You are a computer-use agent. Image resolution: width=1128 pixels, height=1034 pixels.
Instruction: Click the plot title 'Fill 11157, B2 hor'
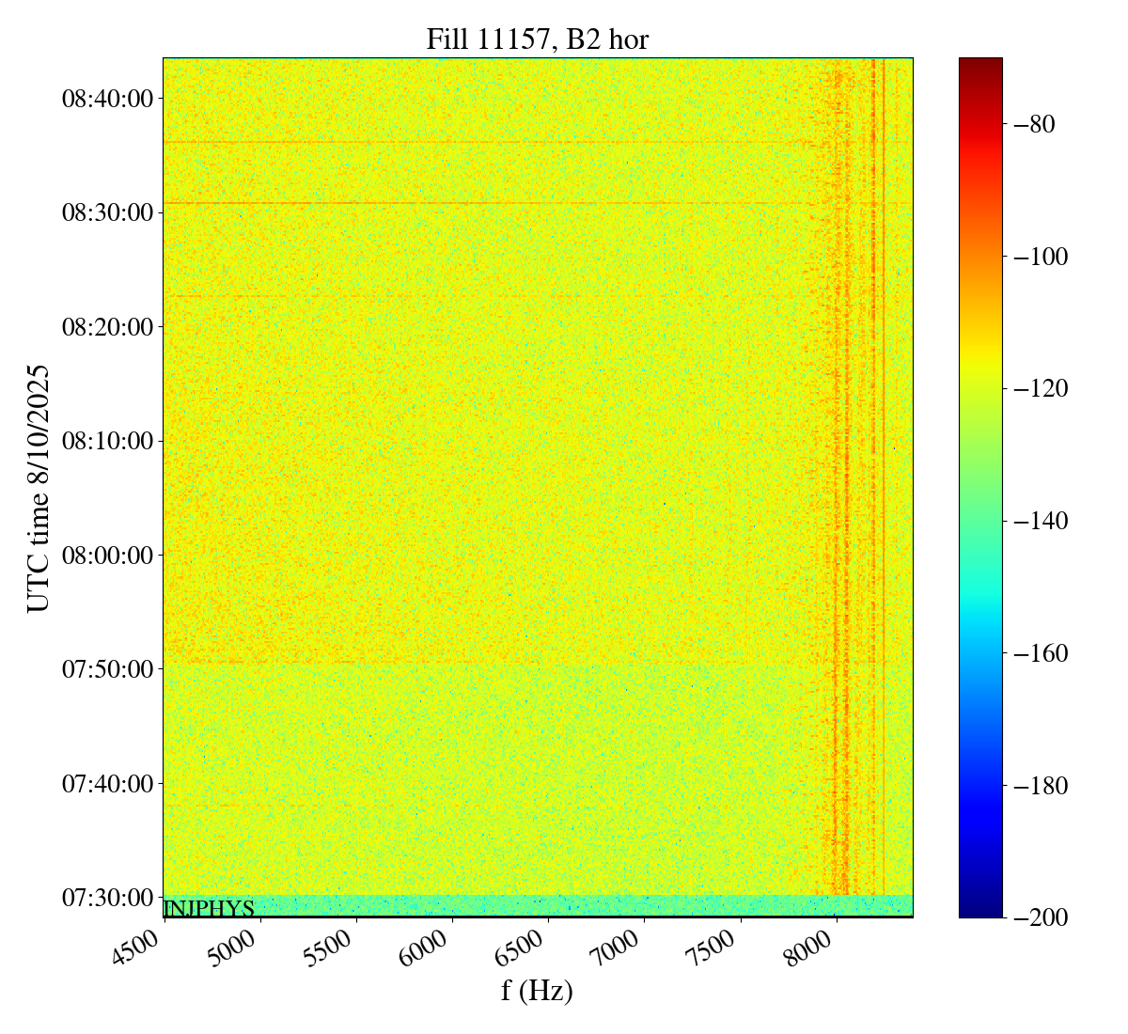pyautogui.click(x=537, y=39)
